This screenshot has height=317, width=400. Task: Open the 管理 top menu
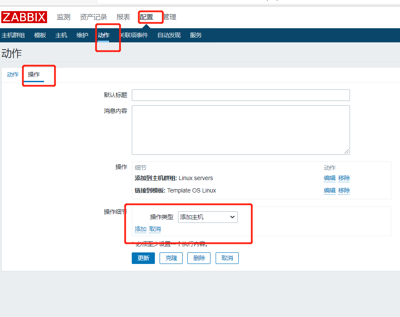pyautogui.click(x=169, y=17)
